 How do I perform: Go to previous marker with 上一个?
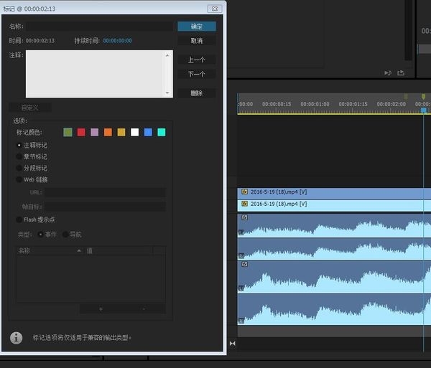point(197,60)
